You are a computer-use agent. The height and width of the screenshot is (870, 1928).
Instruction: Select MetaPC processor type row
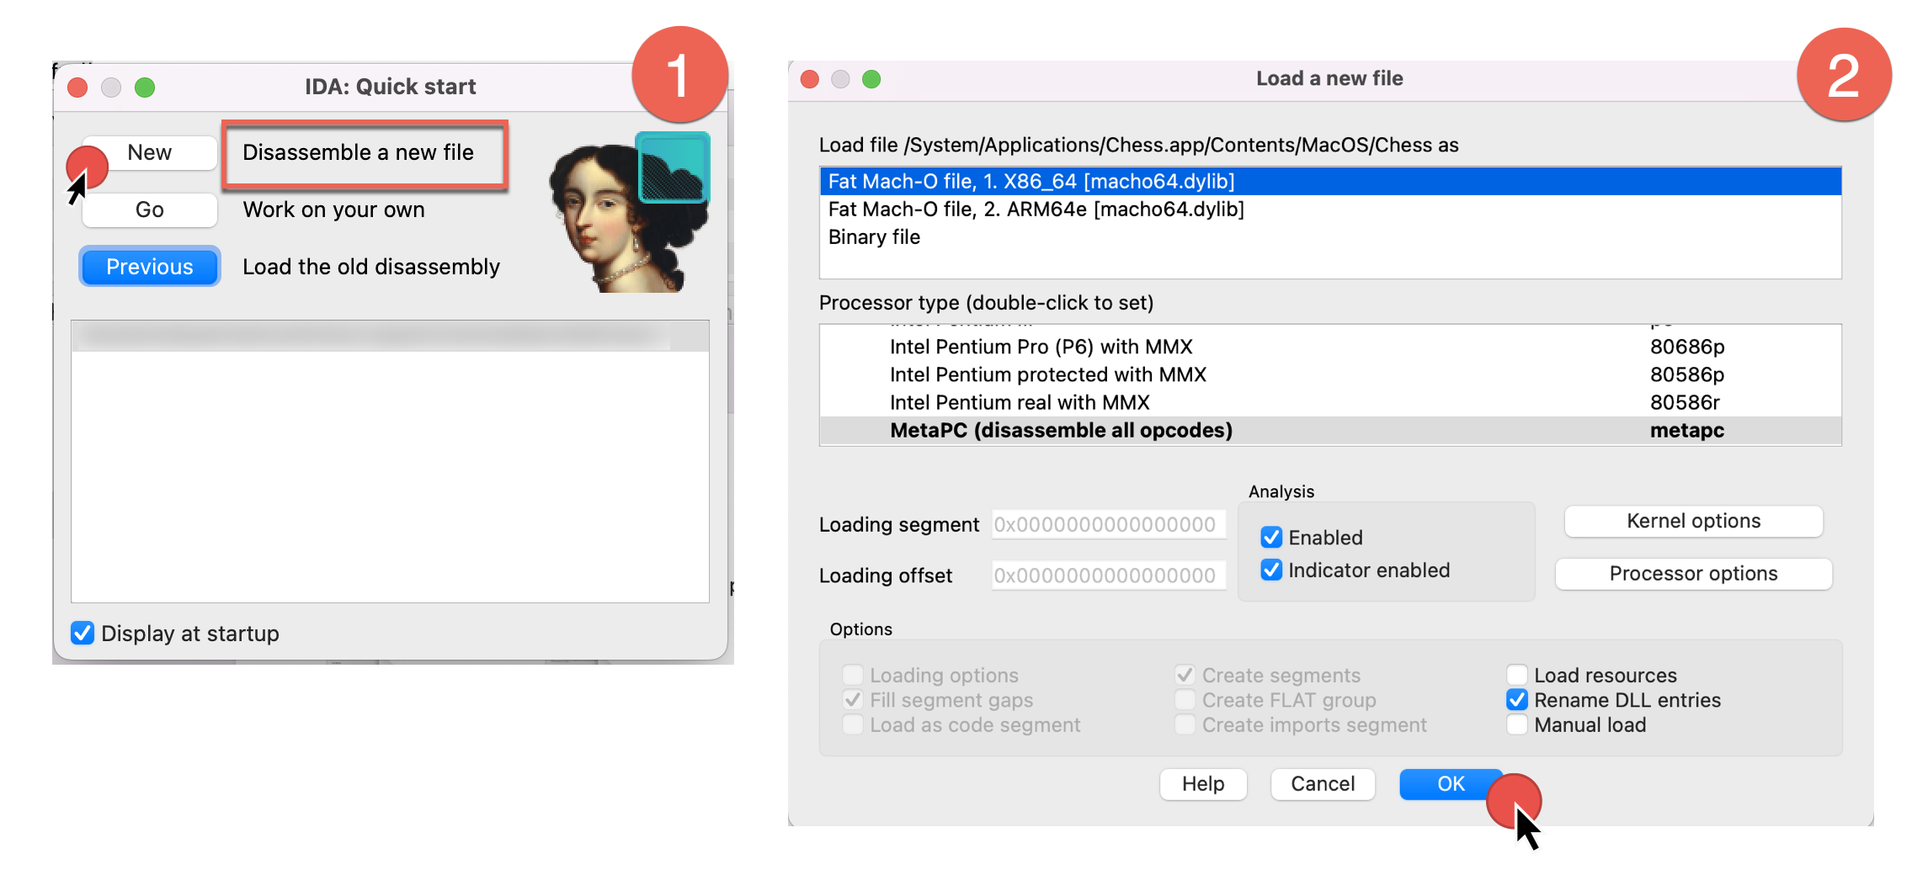click(x=1061, y=431)
